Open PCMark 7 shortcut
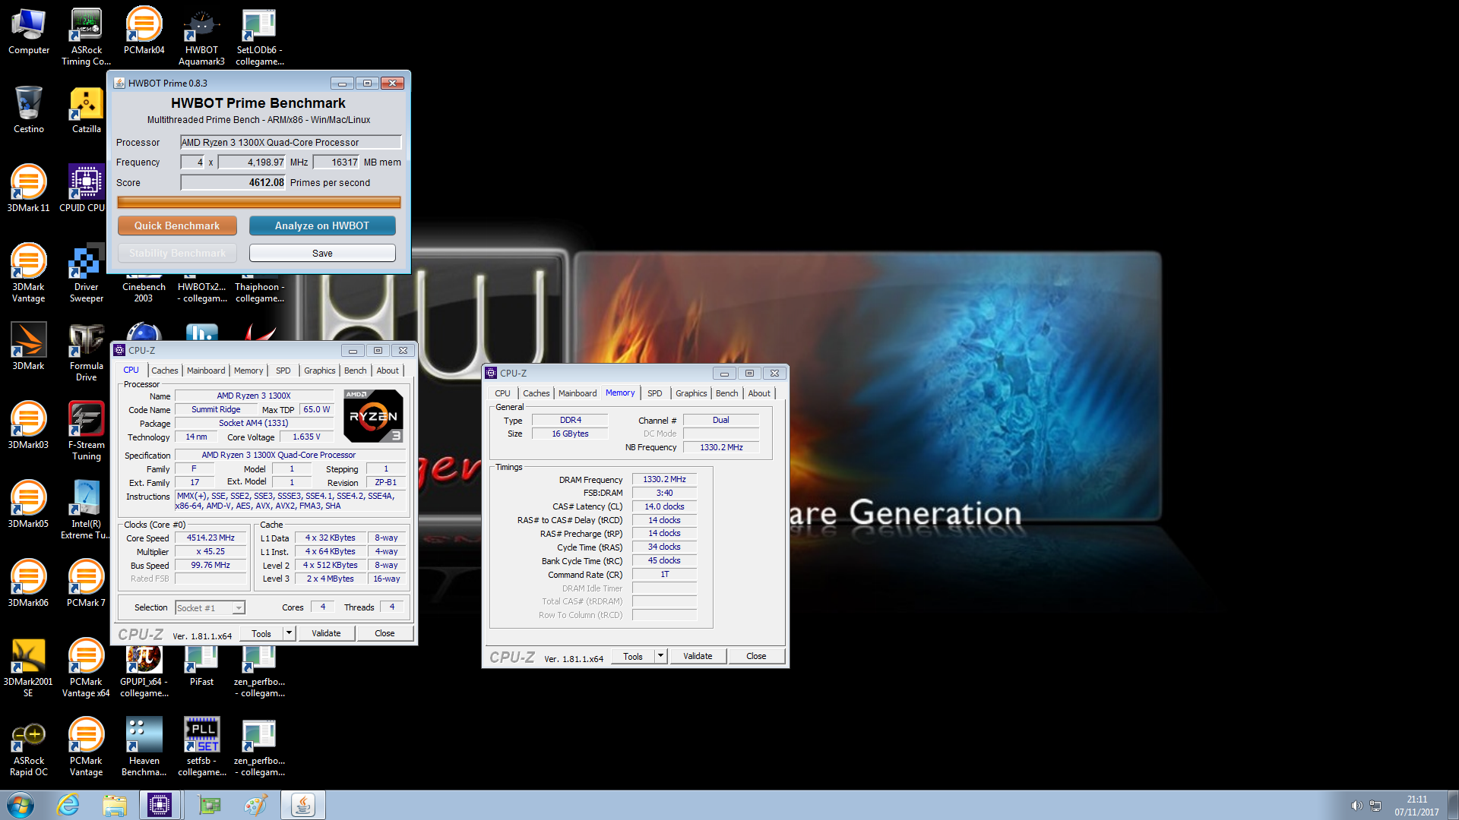This screenshot has height=820, width=1459. tap(86, 585)
